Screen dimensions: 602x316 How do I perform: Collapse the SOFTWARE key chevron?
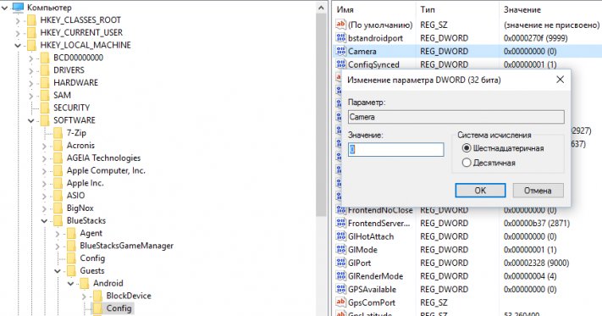31,120
